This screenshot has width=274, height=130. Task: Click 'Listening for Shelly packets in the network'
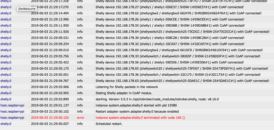click(127, 87)
